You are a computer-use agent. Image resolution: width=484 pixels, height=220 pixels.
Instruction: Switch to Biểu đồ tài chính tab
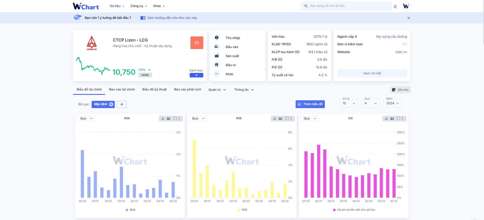coord(89,90)
